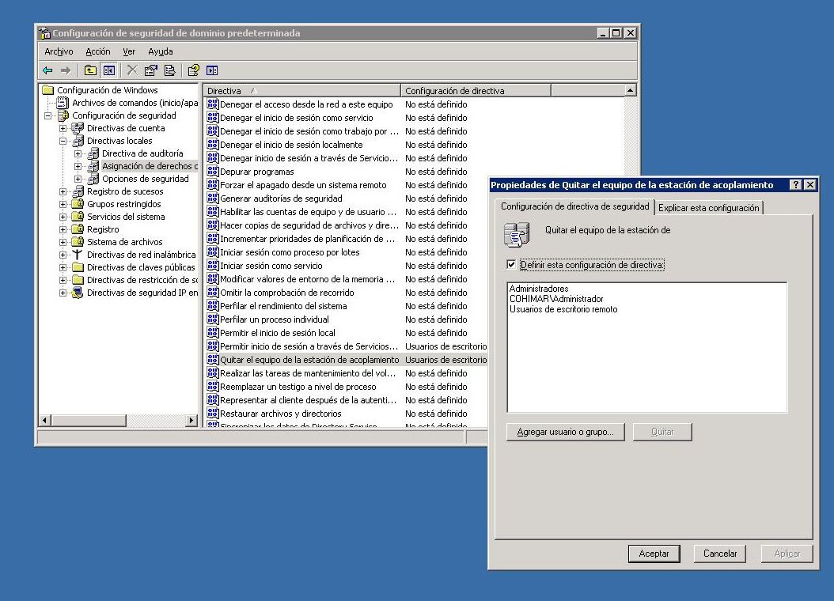Click icon beside Perfilar un proceso individual

213,319
